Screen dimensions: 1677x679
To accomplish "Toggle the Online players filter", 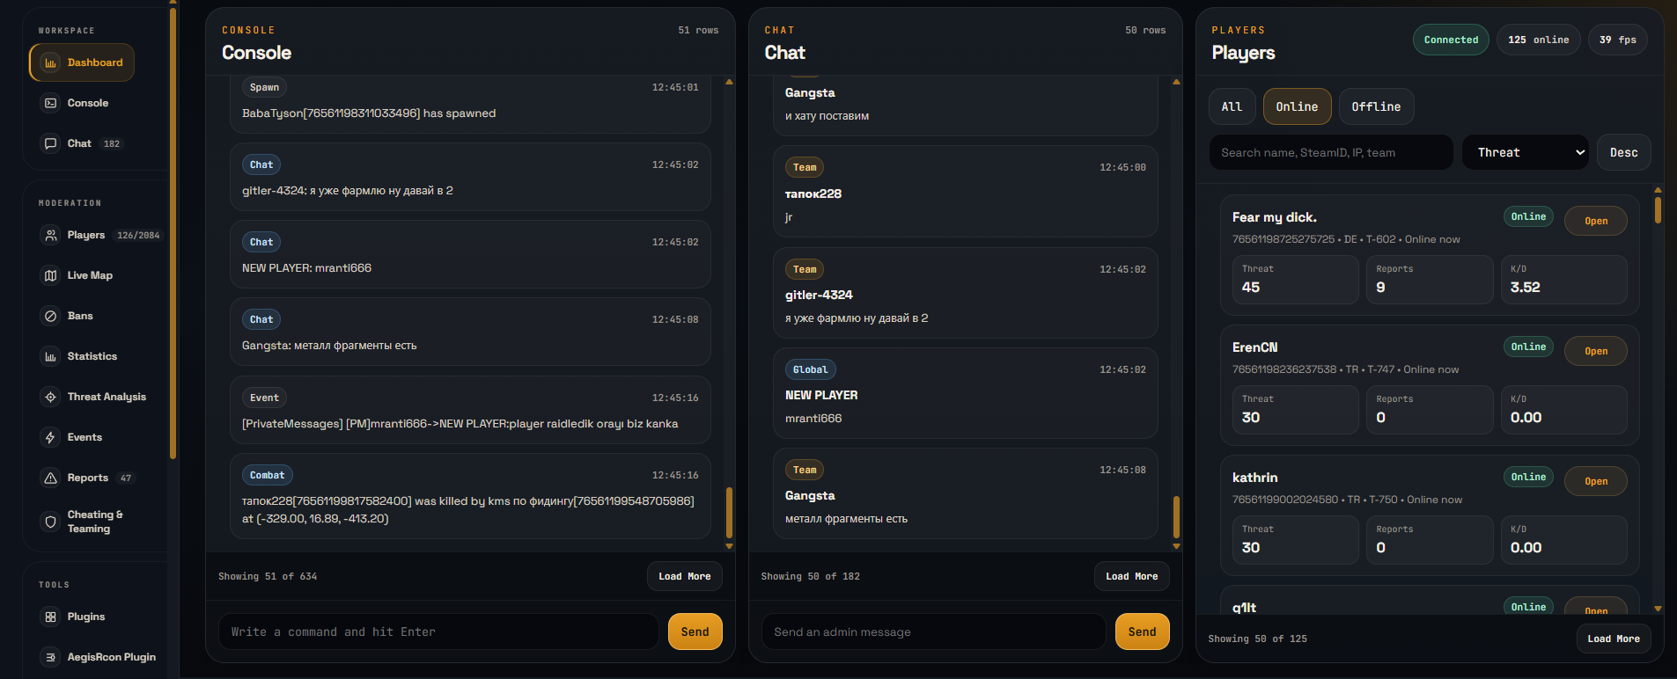I will [1297, 106].
